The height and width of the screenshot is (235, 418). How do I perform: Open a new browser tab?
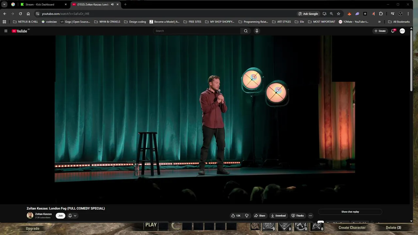tap(125, 5)
